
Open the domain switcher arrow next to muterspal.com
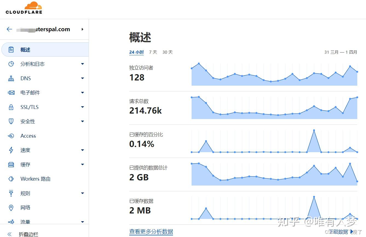click(x=82, y=29)
